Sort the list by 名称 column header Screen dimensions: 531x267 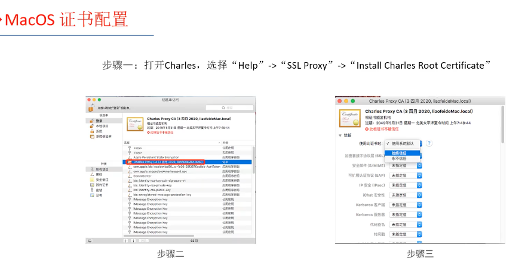coord(172,143)
